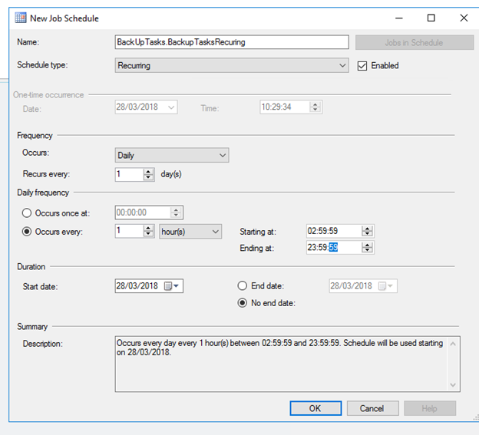The image size is (479, 435).
Task: Select the No end date radio button
Action: [x=243, y=303]
